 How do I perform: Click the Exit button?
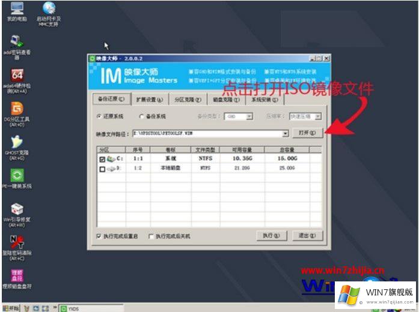tap(307, 236)
